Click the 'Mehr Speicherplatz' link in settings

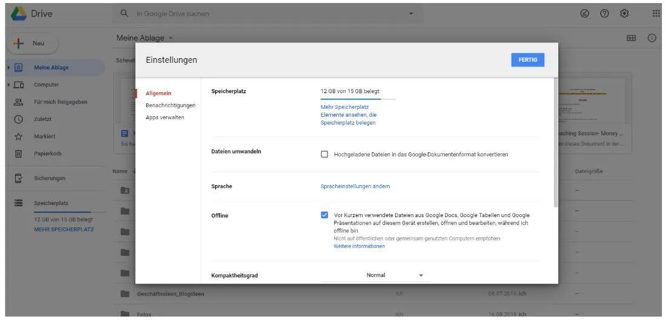click(345, 107)
